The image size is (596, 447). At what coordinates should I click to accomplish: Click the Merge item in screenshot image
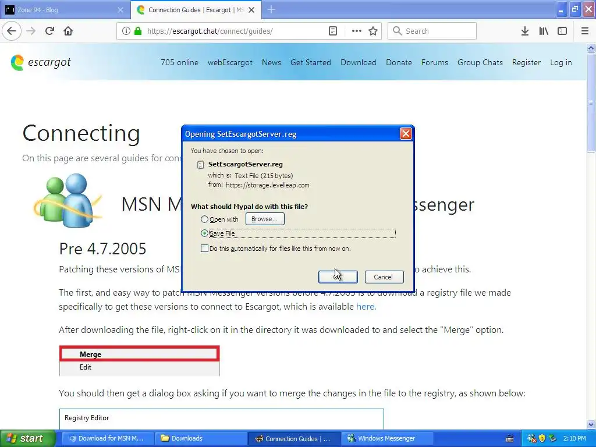[140, 354]
